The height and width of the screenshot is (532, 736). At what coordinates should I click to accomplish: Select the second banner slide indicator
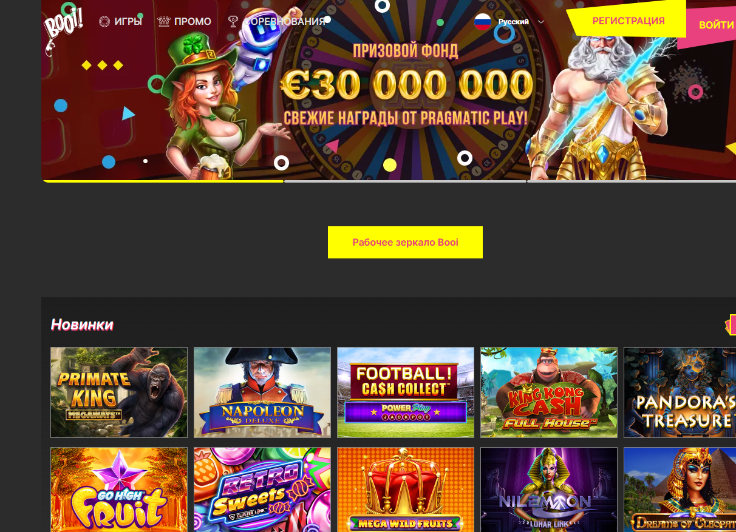click(405, 181)
